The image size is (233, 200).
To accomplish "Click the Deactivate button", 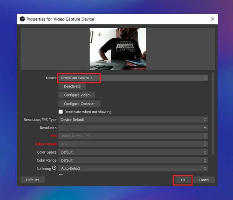I will pyautogui.click(x=72, y=87).
